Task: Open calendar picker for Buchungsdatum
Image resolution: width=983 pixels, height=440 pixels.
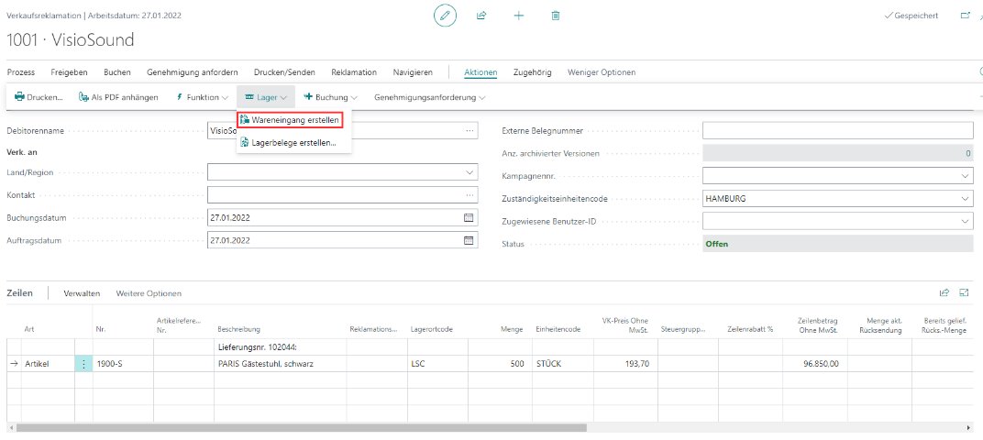Action: (469, 217)
